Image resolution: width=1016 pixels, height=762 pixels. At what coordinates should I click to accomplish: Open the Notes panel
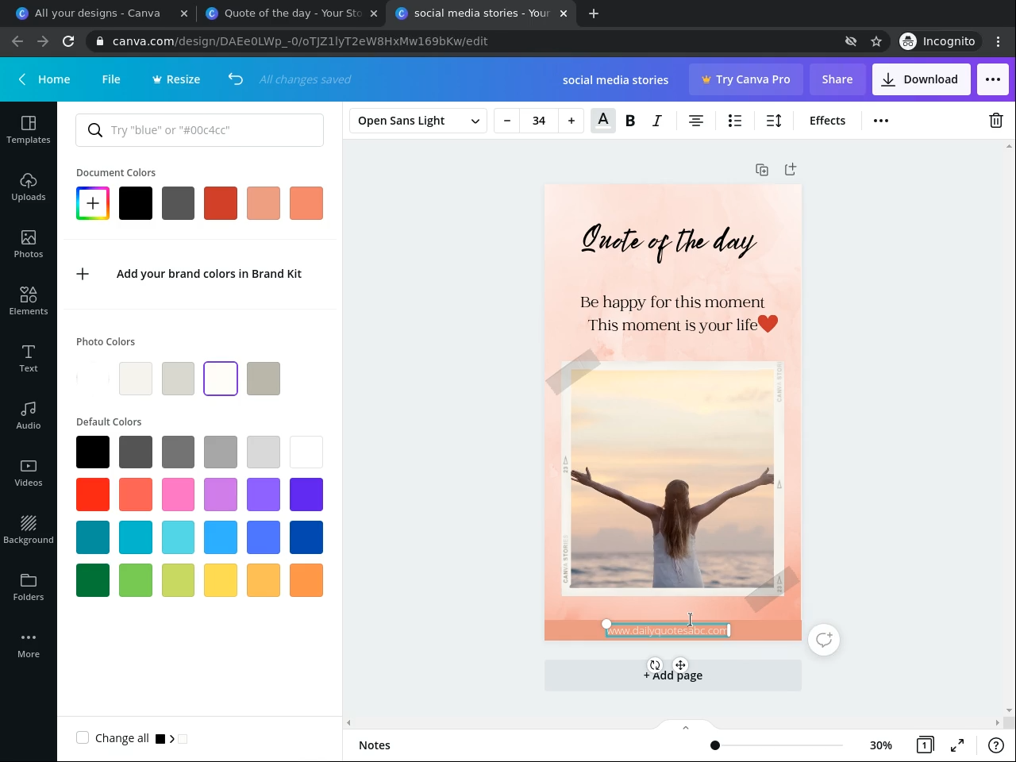(375, 745)
